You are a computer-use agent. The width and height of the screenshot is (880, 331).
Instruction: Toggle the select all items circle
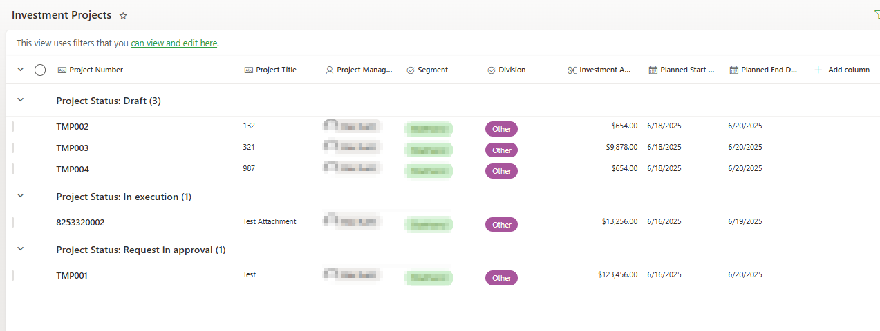pyautogui.click(x=40, y=70)
